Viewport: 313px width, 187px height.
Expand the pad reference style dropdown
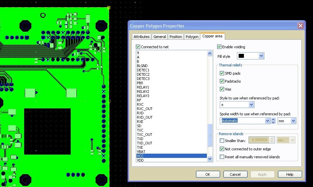tap(251, 105)
